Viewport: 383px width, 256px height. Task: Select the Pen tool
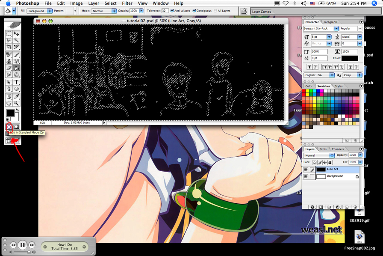point(9,89)
